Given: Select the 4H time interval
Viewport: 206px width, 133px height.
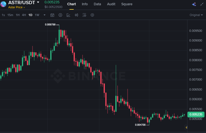Looking at the screenshot, I should click(x=24, y=15).
